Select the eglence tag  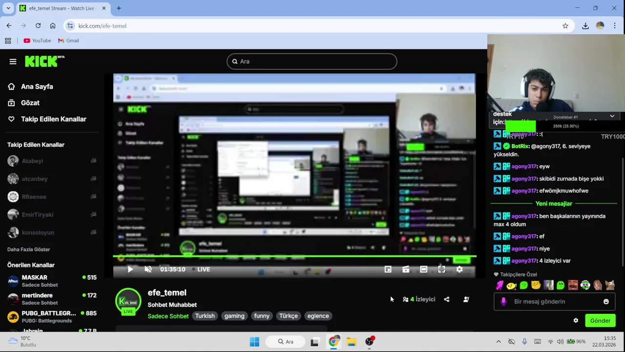pos(318,316)
